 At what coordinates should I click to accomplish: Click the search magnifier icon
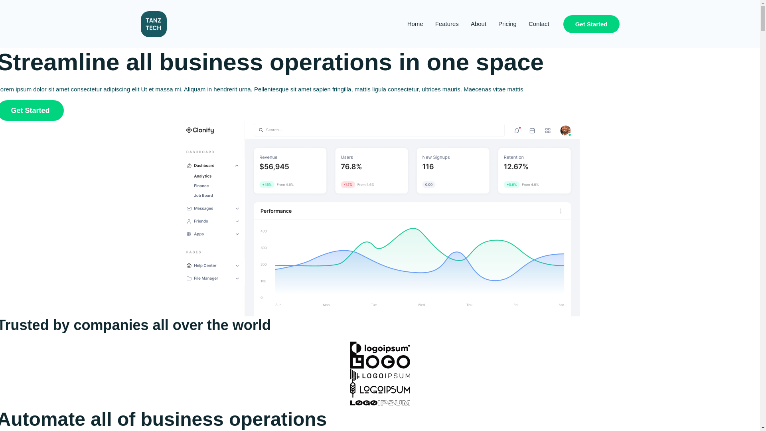tap(261, 130)
